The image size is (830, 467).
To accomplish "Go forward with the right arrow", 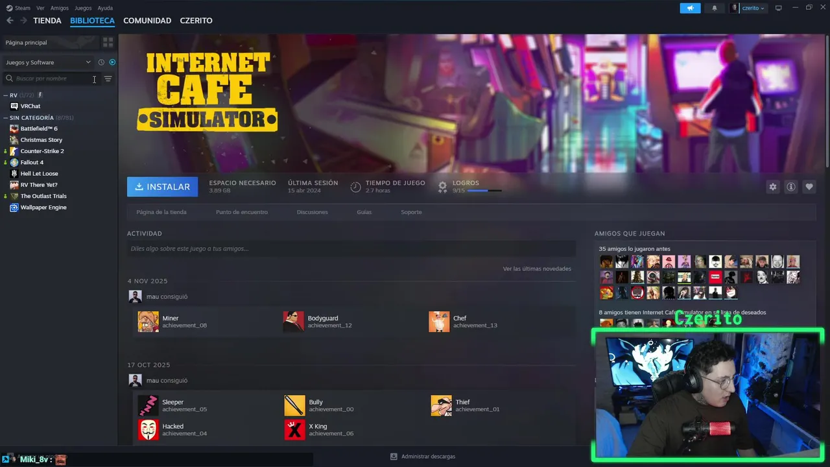I will pos(23,21).
